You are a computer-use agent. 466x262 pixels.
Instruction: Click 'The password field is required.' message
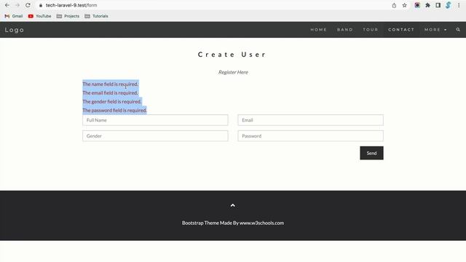click(x=115, y=110)
